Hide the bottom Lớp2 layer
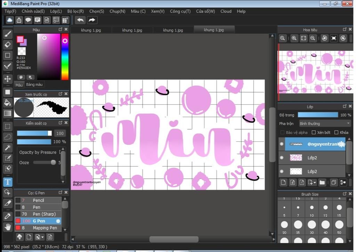Image resolution: width=356 pixels, height=252 pixels. (x=282, y=171)
